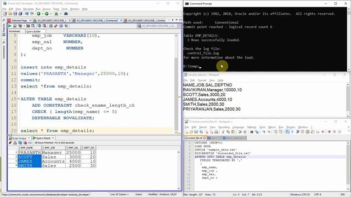Open the dropdown arrow next to green Forward icon
The height and width of the screenshot is (197, 351).
(x=50, y=14)
